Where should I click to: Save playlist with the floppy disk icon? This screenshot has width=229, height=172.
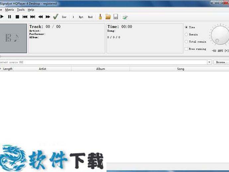pos(116,17)
